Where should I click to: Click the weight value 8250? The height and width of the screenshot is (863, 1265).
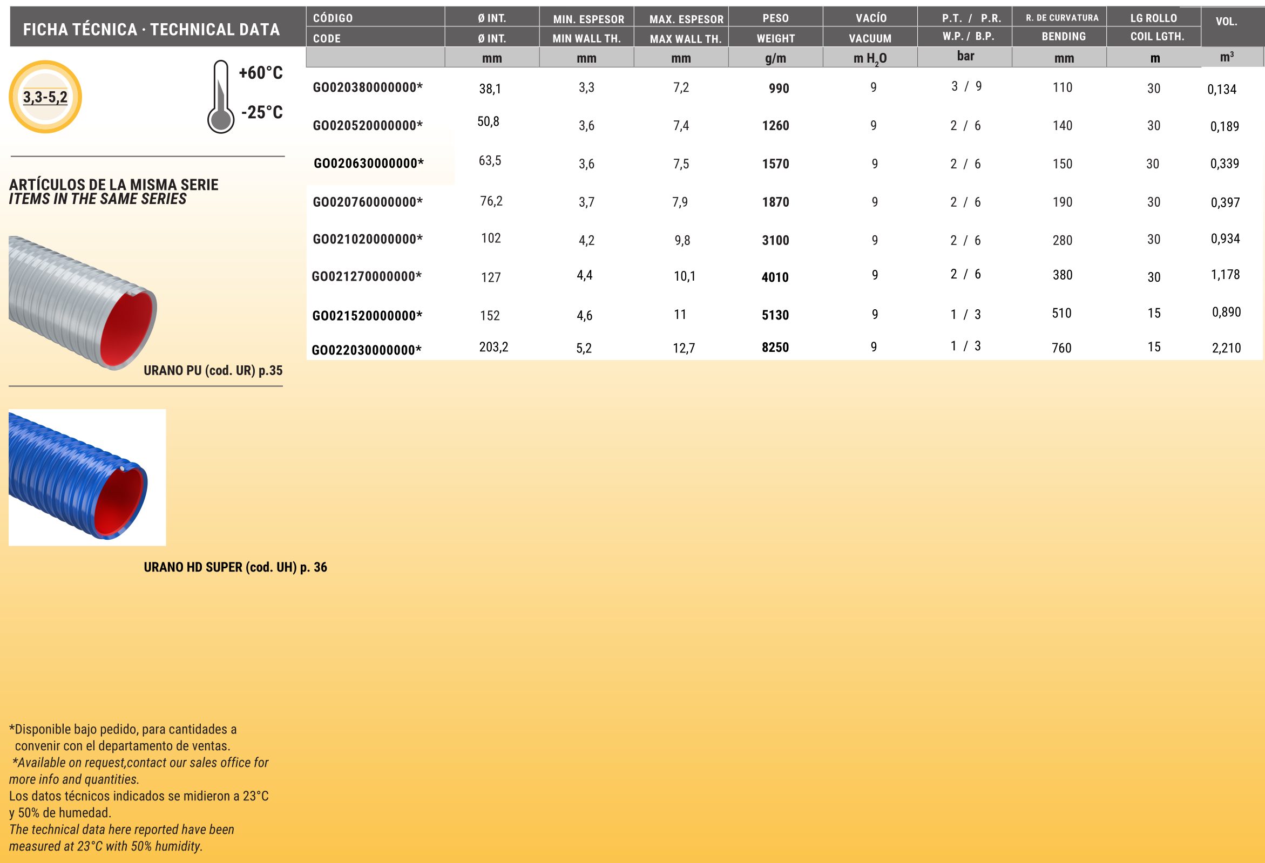[775, 348]
